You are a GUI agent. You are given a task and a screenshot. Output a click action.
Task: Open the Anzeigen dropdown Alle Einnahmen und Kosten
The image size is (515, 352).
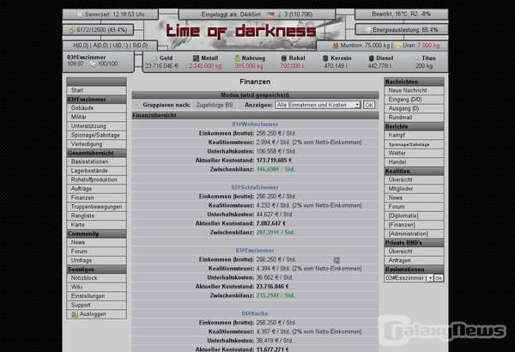point(318,105)
